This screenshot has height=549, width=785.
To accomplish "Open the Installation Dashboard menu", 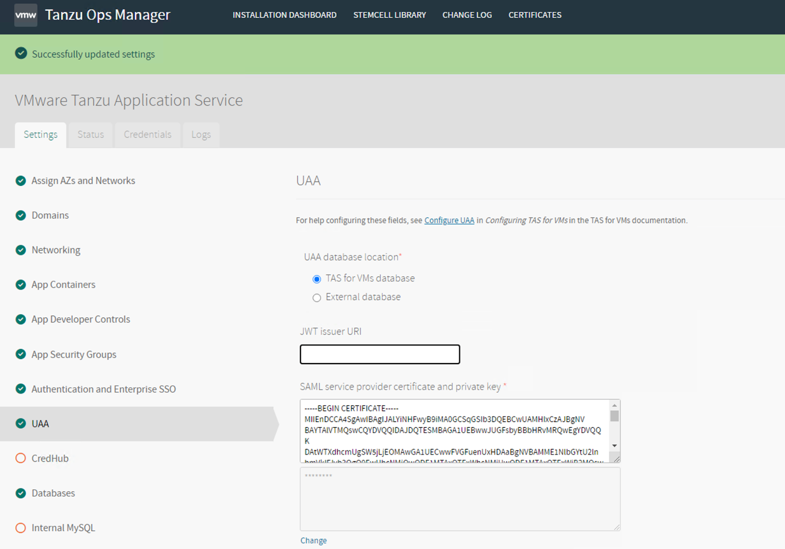I will pos(285,15).
